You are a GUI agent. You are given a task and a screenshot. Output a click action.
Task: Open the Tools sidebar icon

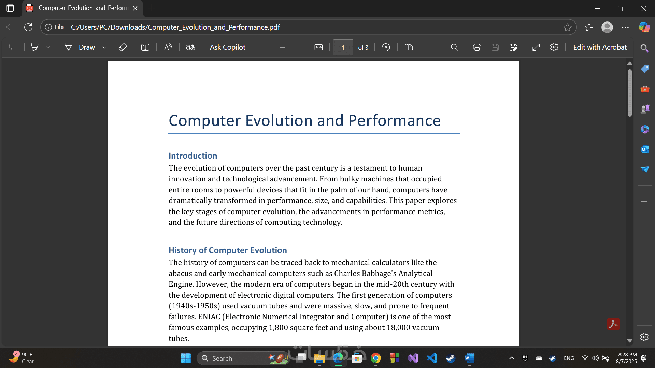[644, 89]
